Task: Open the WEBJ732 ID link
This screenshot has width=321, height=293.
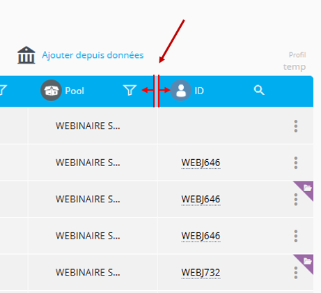Action: pyautogui.click(x=201, y=273)
